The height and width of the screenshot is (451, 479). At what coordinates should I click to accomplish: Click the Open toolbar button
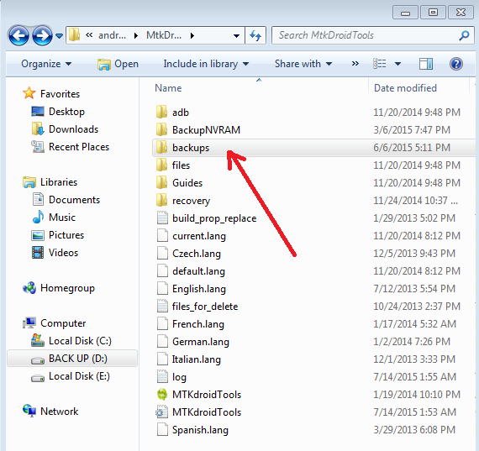[x=118, y=64]
